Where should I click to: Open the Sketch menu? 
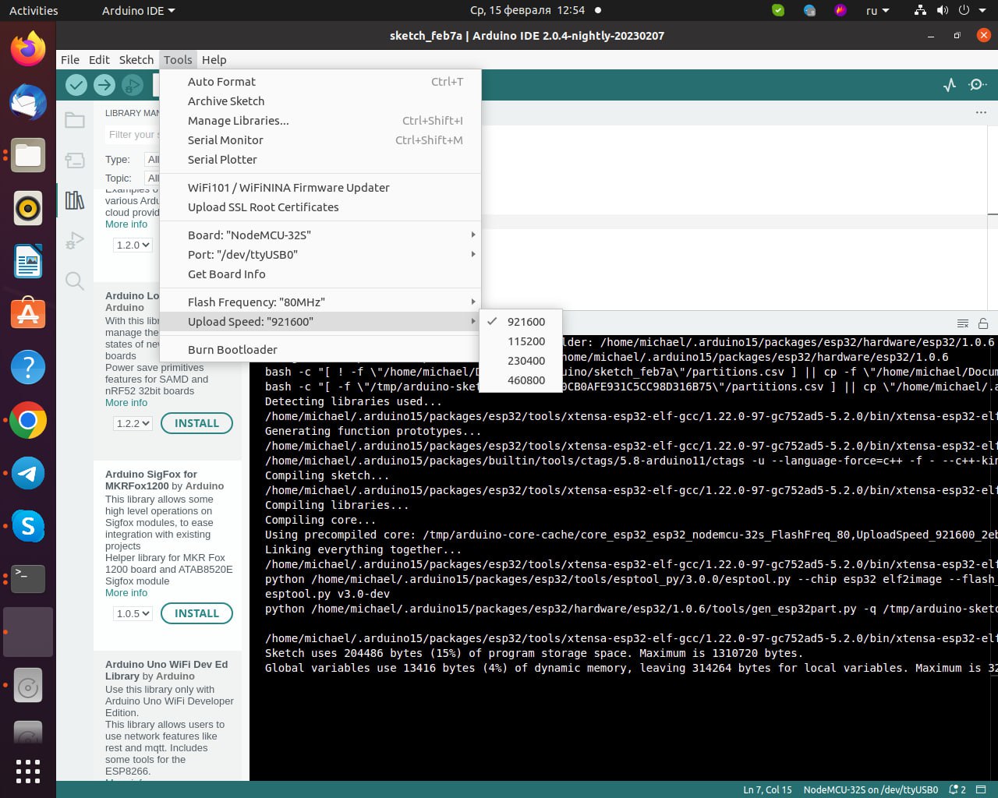tap(136, 60)
